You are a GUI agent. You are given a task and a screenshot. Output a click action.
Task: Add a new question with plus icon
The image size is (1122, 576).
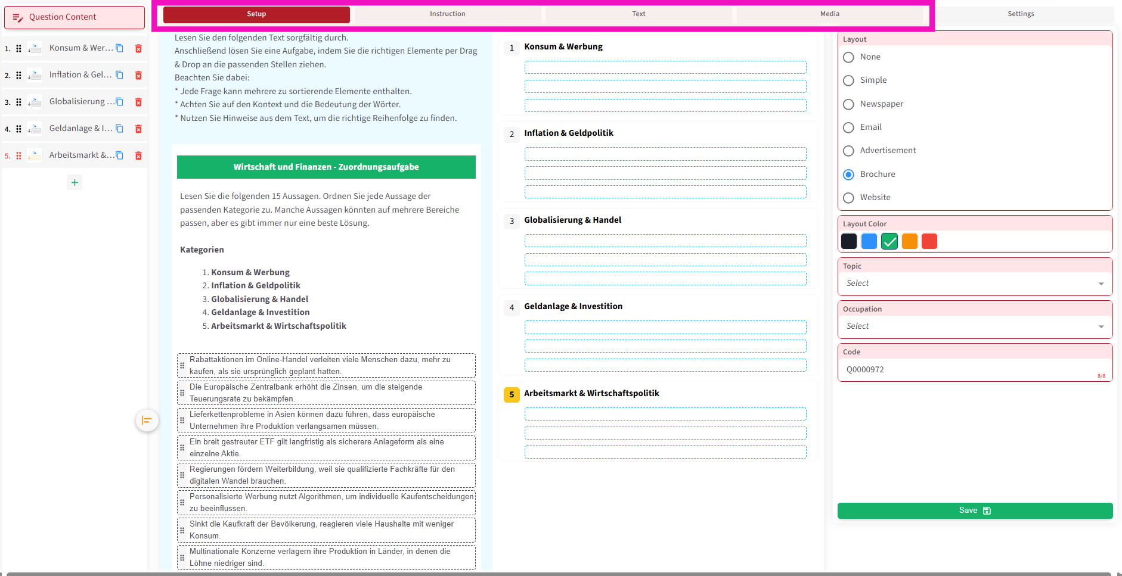pyautogui.click(x=75, y=182)
